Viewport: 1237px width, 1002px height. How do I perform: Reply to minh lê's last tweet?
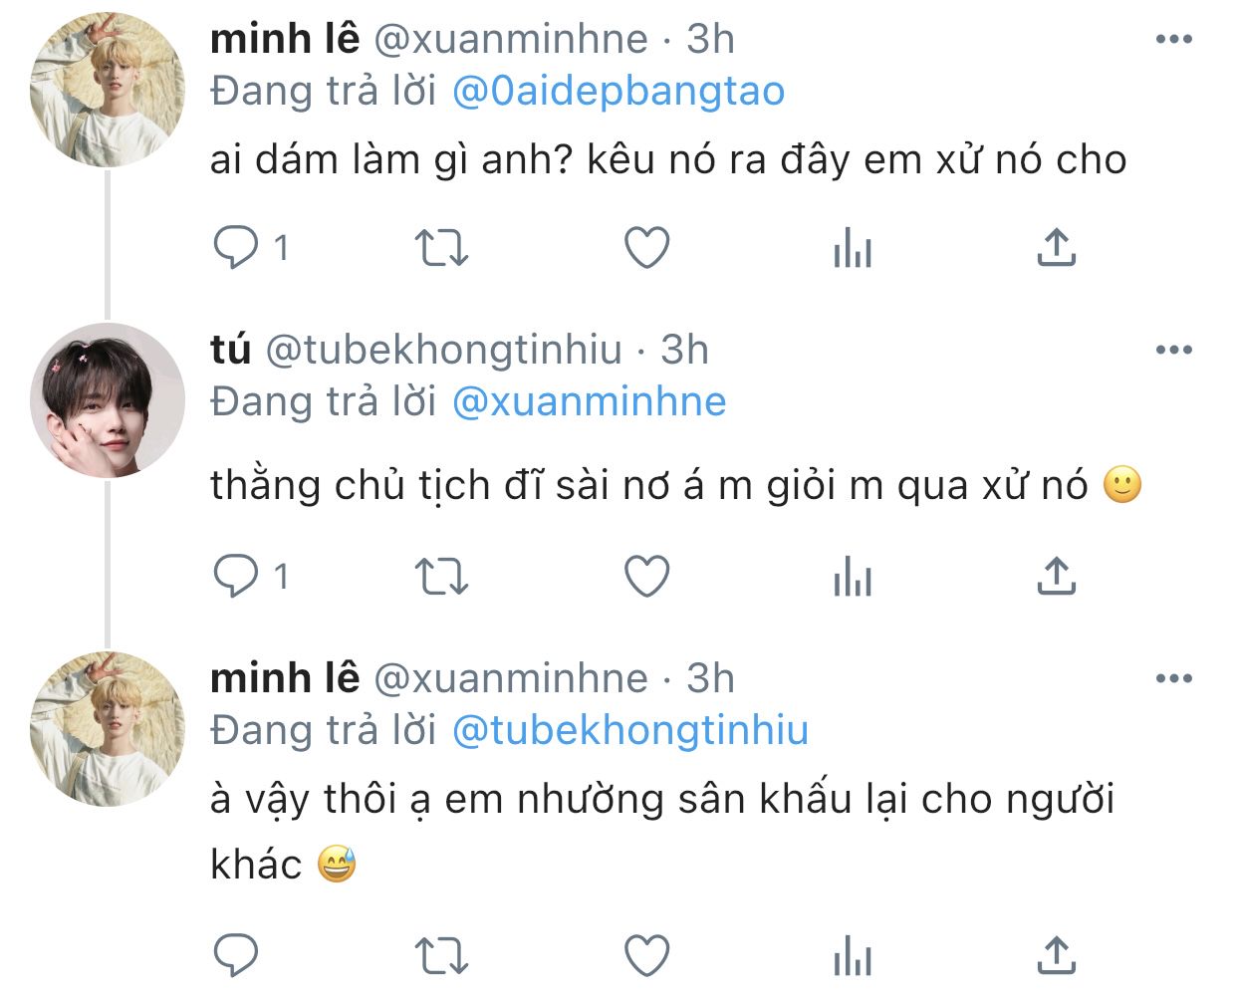pyautogui.click(x=237, y=956)
